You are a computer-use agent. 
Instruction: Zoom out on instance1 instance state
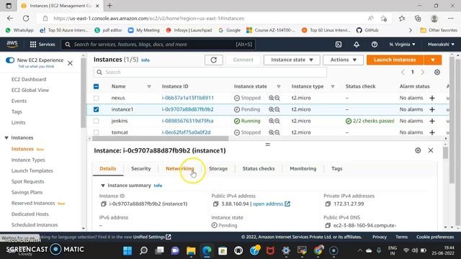click(x=277, y=109)
